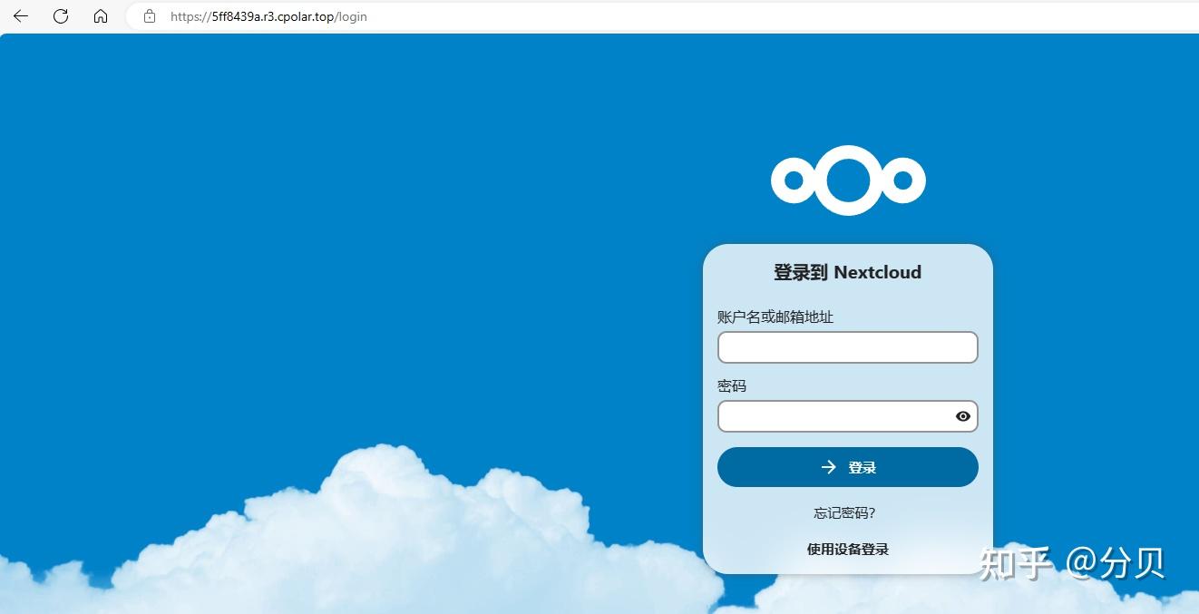The image size is (1199, 614).
Task: Click the 账户名或邮箱地址 label
Action: [775, 317]
